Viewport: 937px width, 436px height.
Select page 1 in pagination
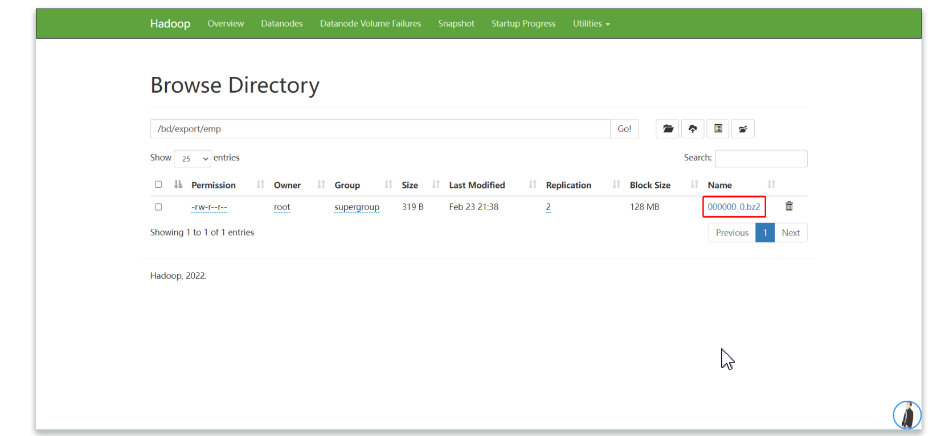pos(765,232)
